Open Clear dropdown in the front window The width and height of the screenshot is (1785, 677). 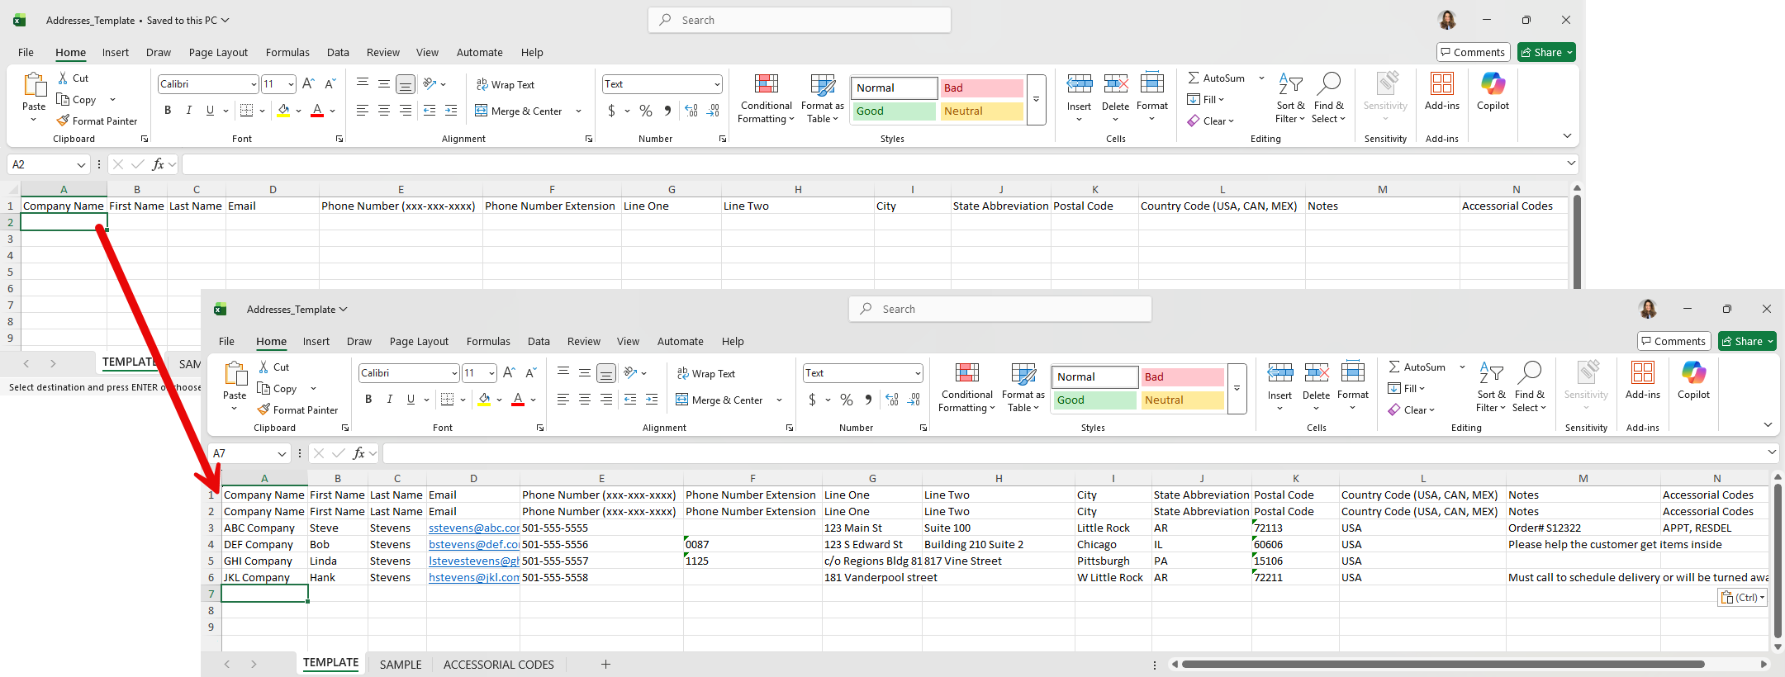pos(1411,410)
